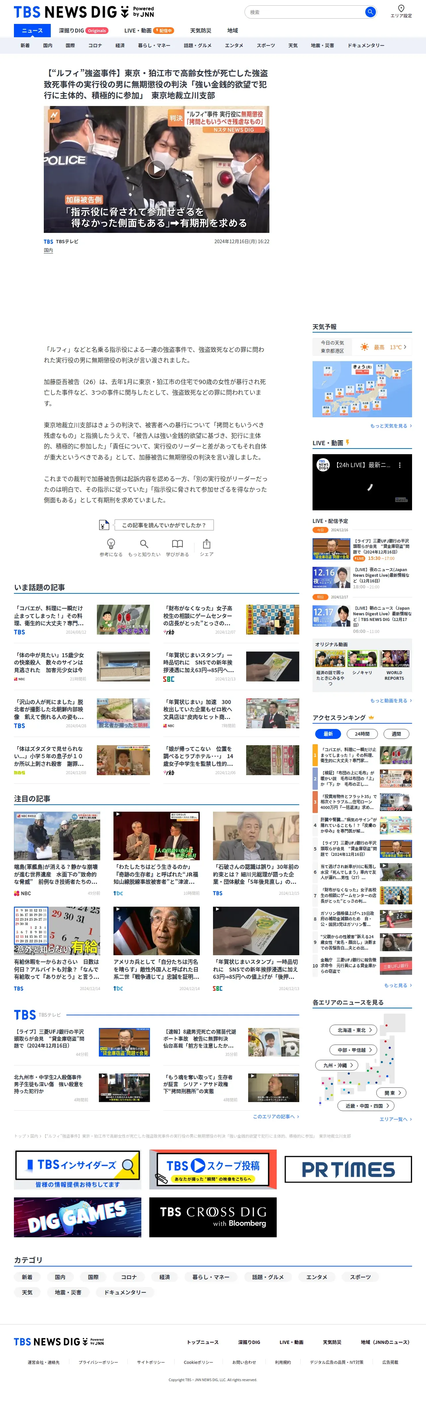426x1426 pixels.
Task: Open the 12.17 朝のニュース live schedule item
Action: pyautogui.click(x=362, y=619)
